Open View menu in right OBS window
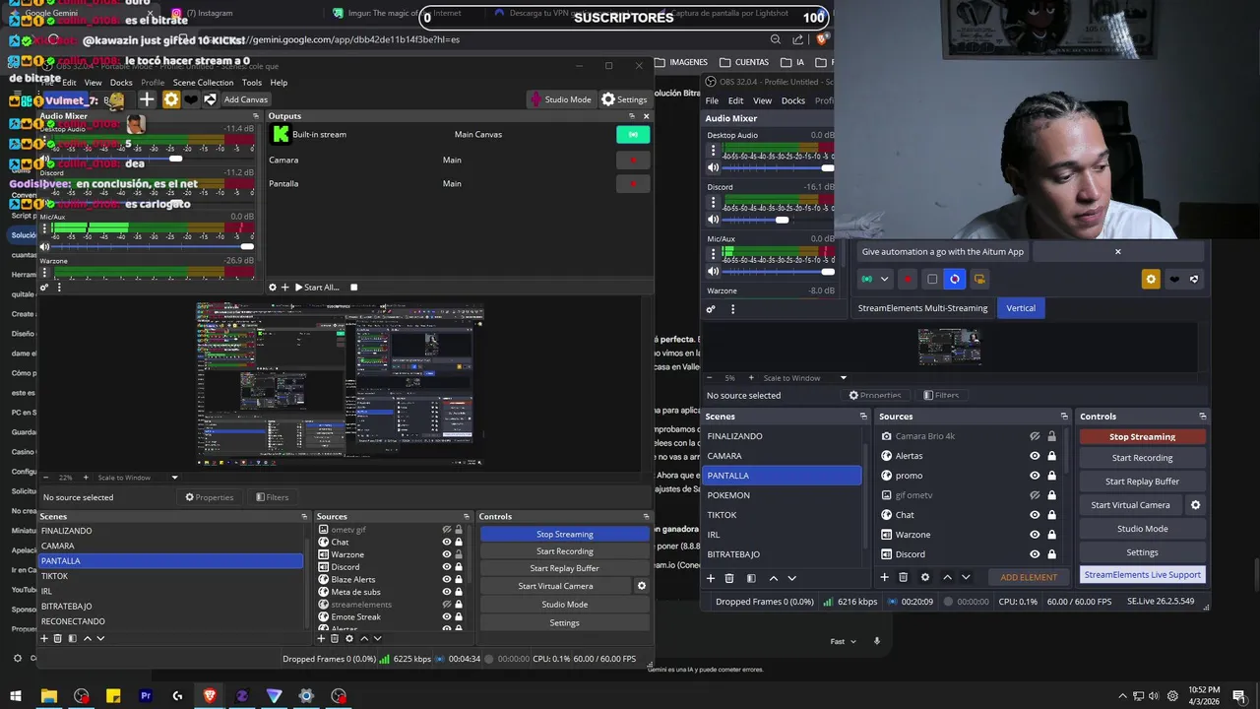 click(762, 100)
